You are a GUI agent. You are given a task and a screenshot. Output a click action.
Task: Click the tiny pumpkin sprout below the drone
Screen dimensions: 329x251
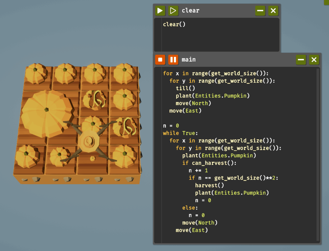click(93, 158)
